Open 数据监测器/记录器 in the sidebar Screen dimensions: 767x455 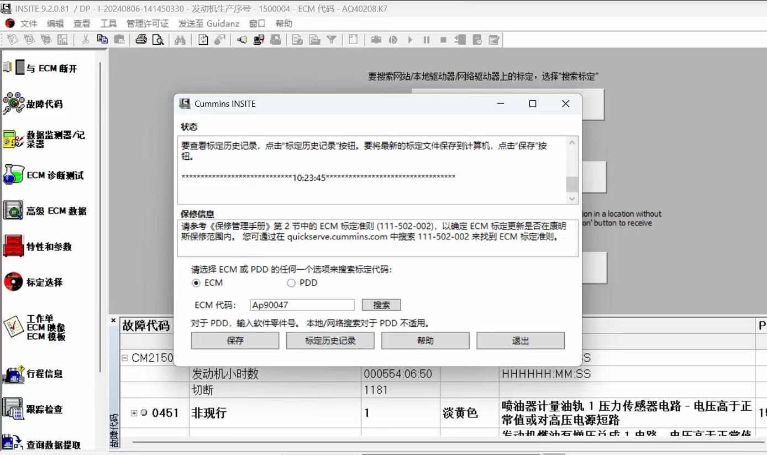tap(14, 139)
